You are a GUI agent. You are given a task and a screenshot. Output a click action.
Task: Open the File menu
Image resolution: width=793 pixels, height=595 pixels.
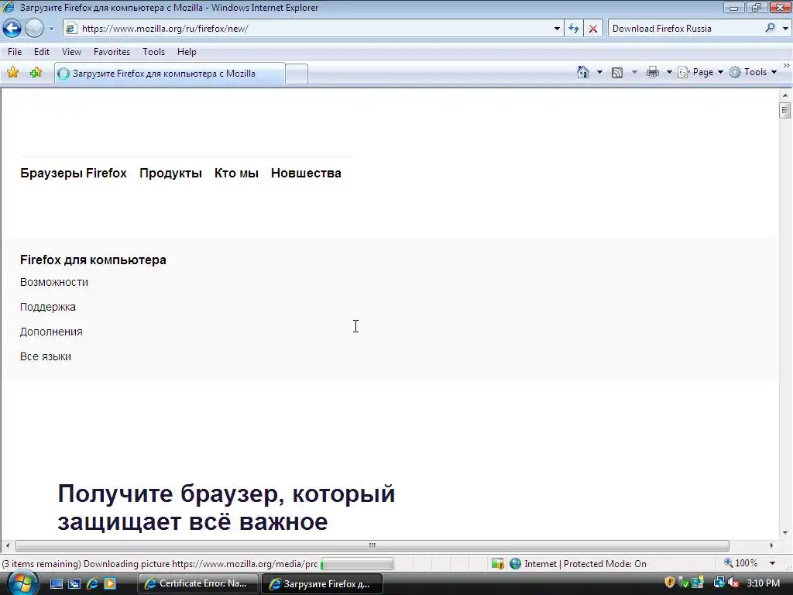point(15,52)
